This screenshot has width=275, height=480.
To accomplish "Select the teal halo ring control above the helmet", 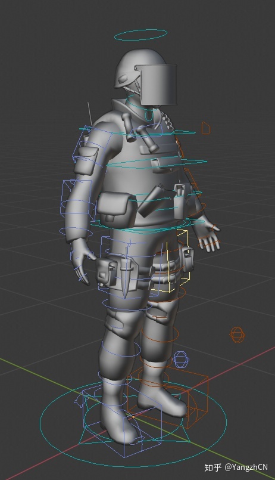I will click(x=141, y=35).
